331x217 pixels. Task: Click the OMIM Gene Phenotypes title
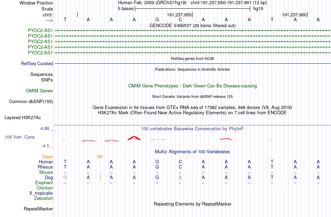[x=193, y=86]
